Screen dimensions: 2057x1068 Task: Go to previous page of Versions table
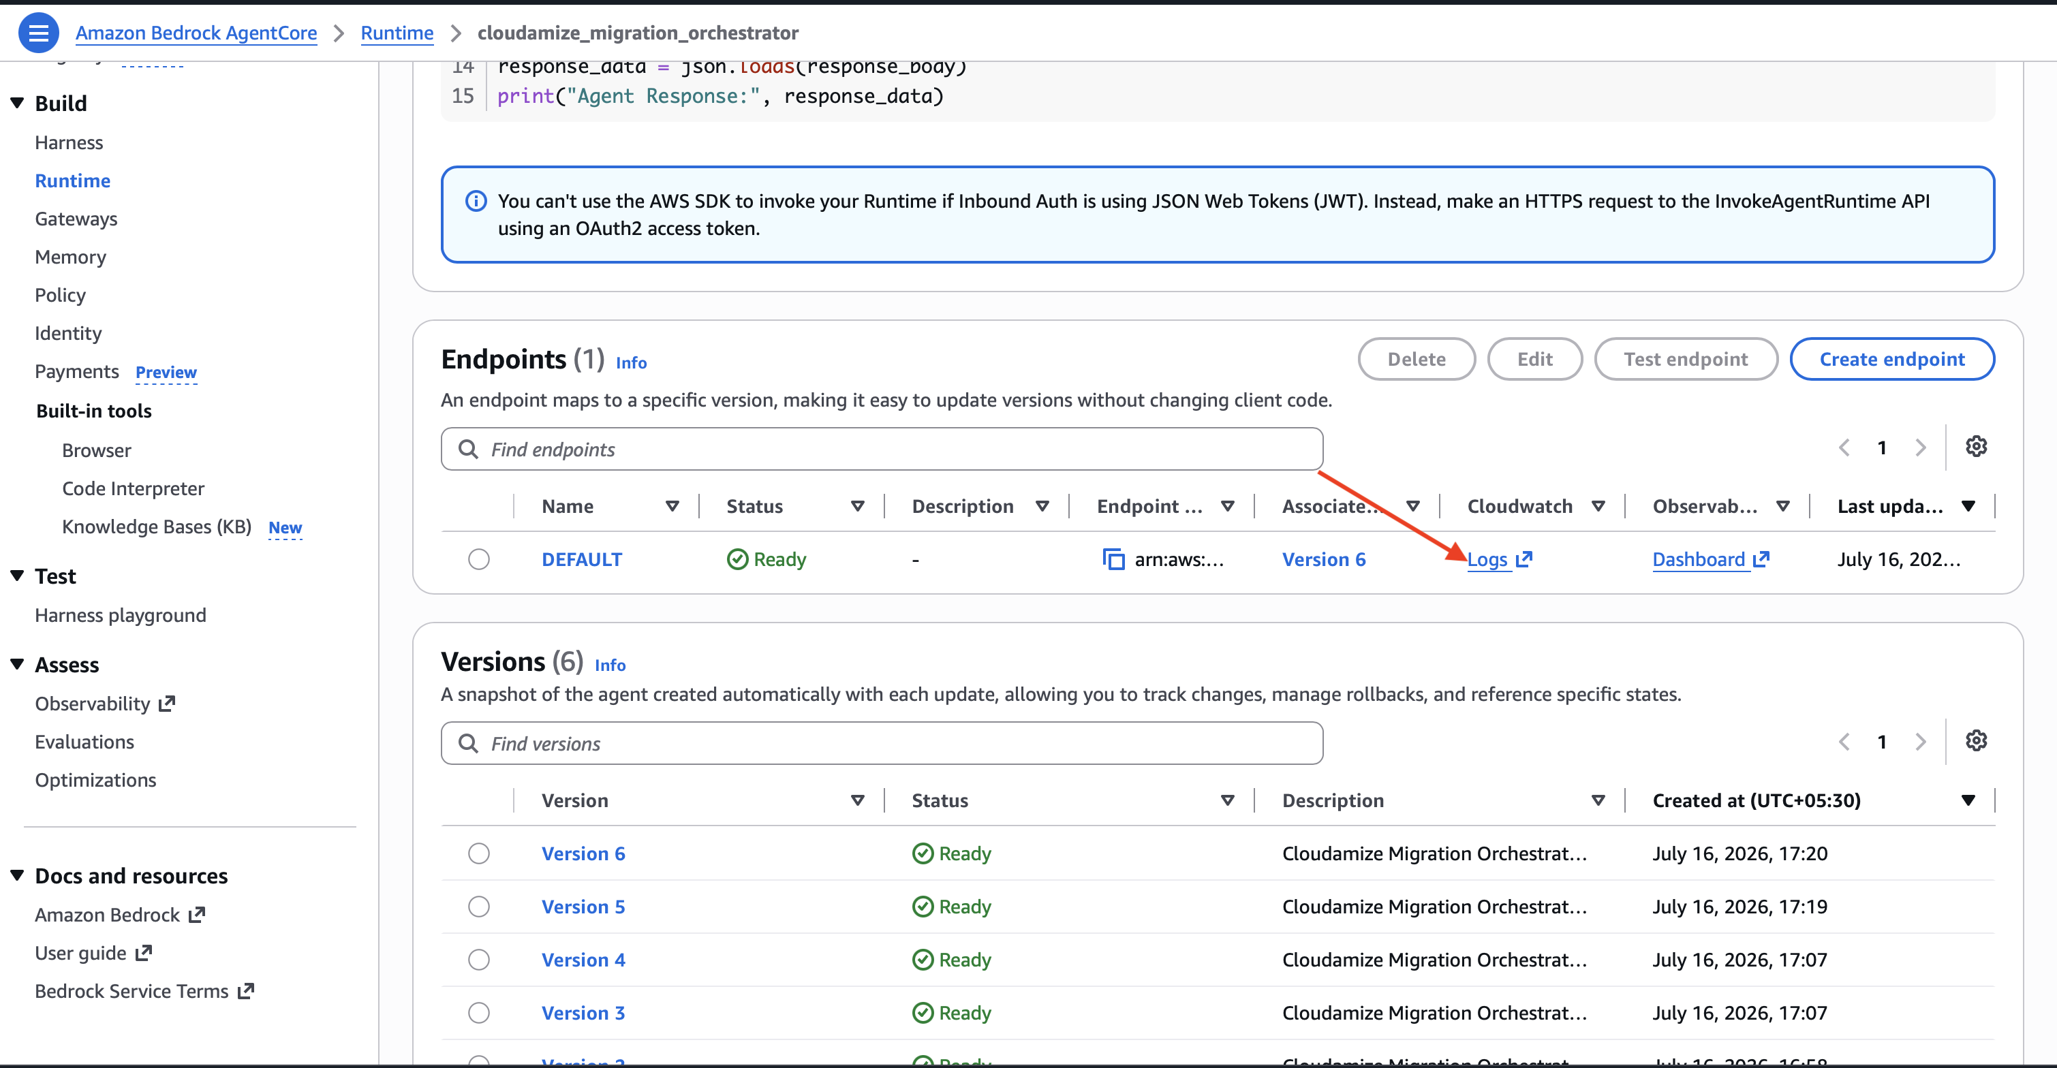(x=1844, y=742)
